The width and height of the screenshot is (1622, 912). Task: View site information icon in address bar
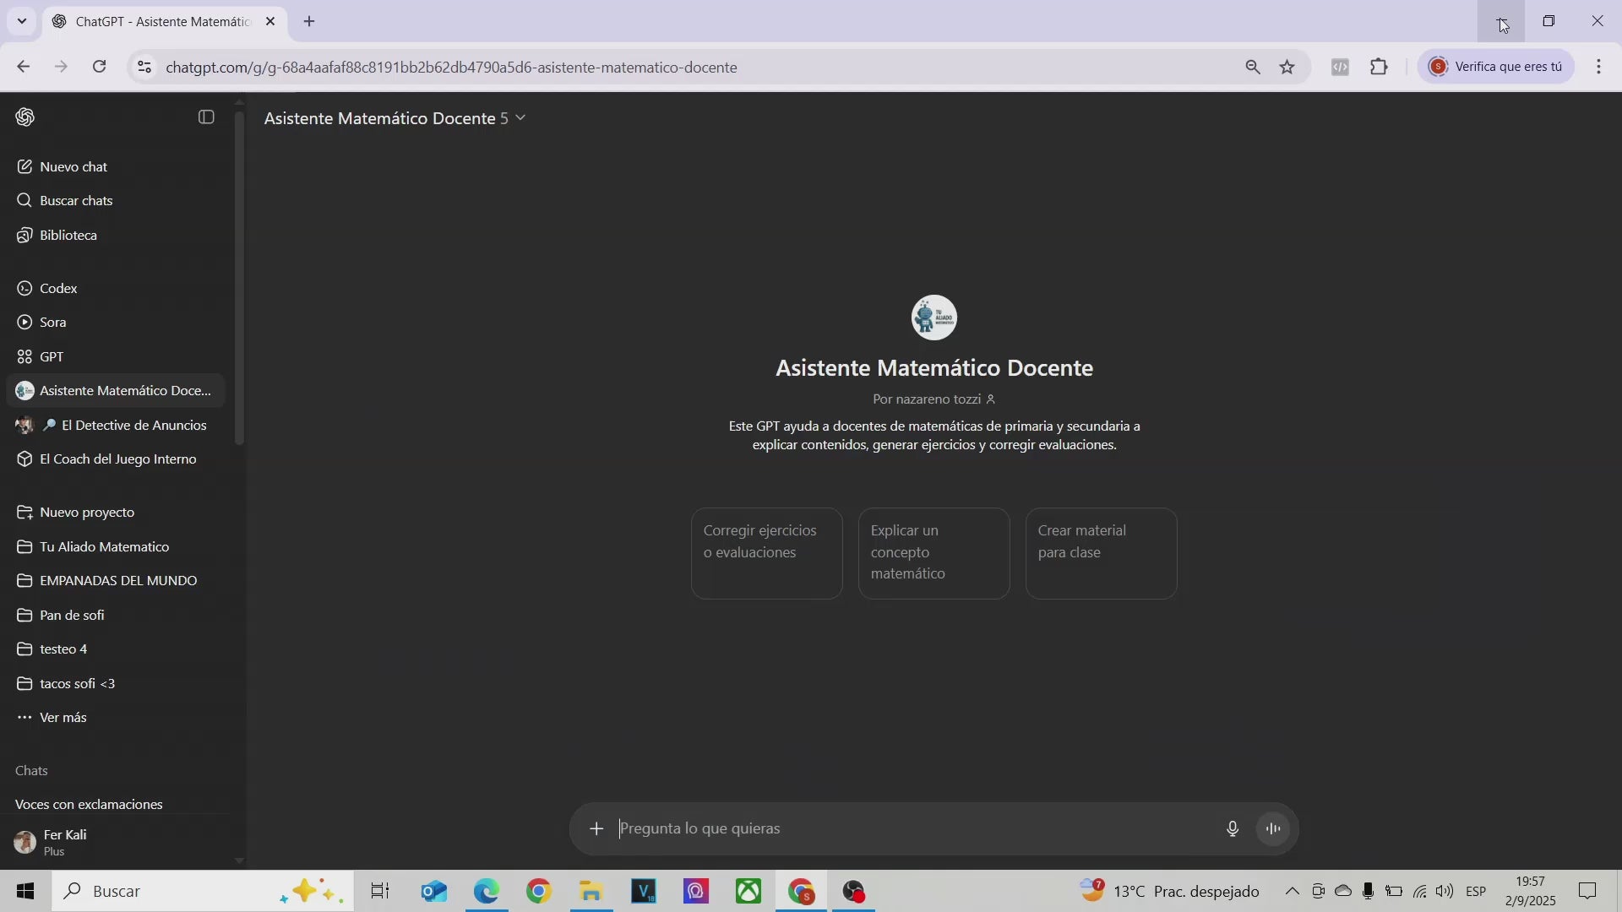click(144, 67)
